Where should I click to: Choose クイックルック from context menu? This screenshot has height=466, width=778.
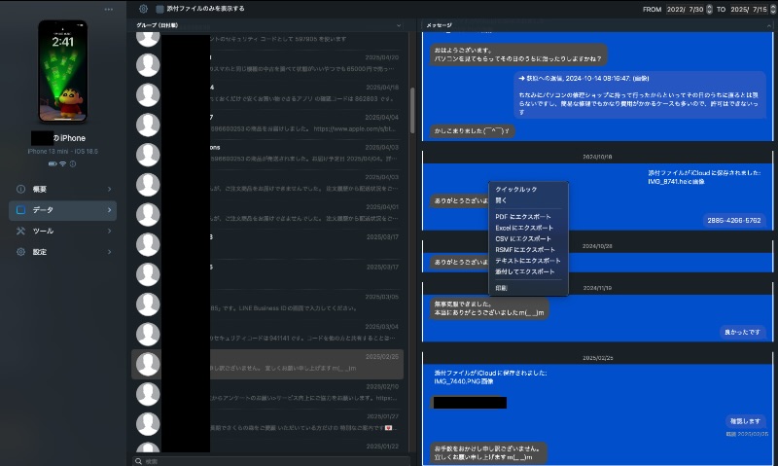528,189
